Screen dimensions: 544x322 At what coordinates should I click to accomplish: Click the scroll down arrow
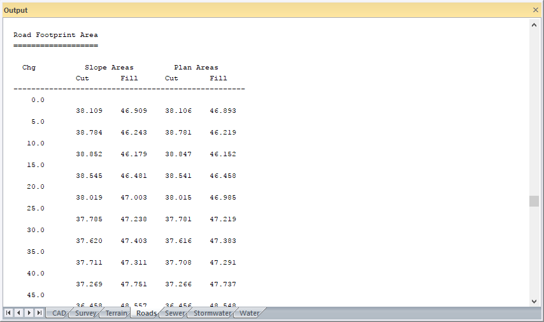click(x=534, y=301)
